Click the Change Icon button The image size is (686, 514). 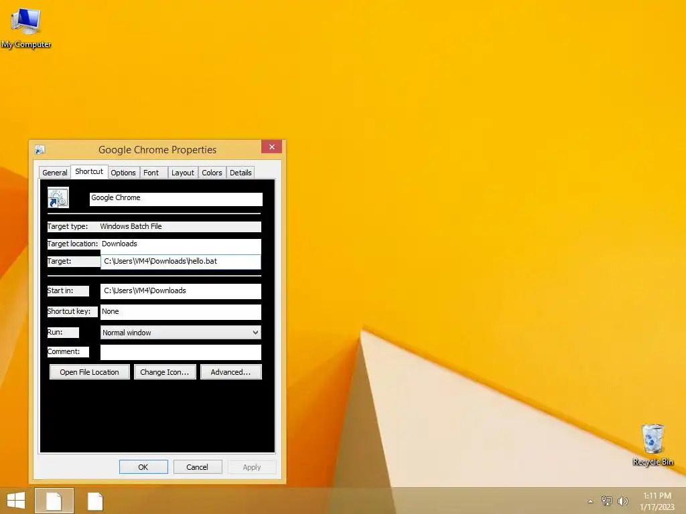pos(165,372)
